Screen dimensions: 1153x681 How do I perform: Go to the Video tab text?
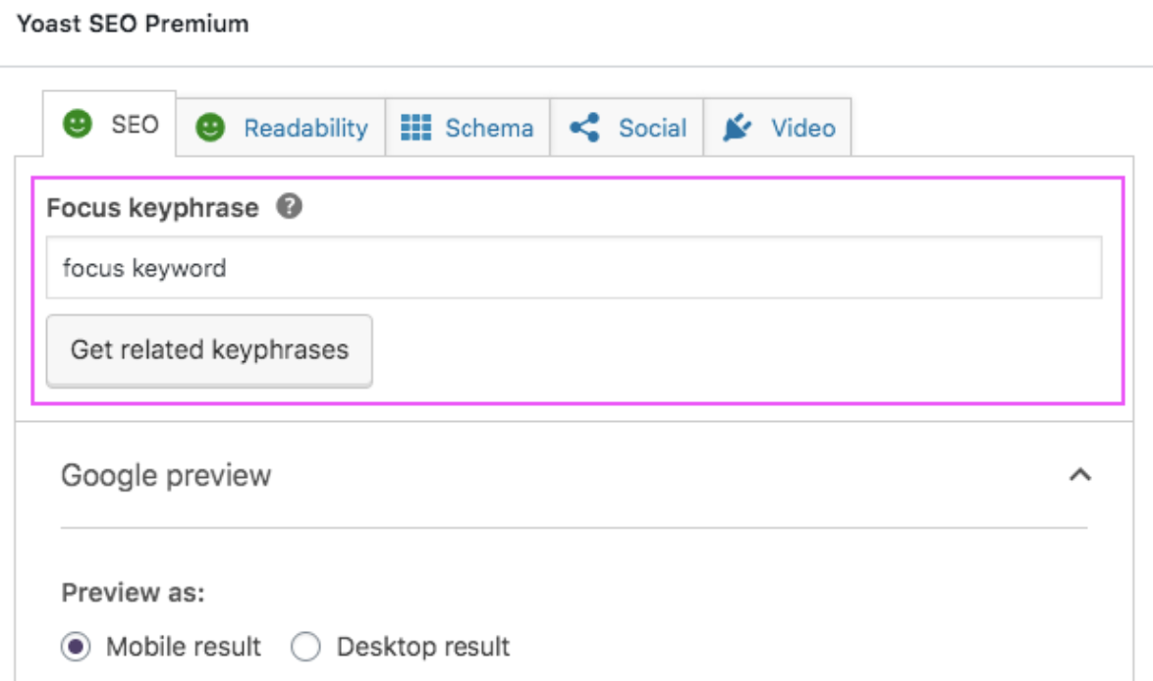point(802,129)
